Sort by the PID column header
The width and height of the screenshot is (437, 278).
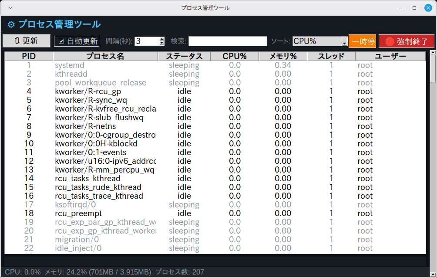click(x=29, y=56)
